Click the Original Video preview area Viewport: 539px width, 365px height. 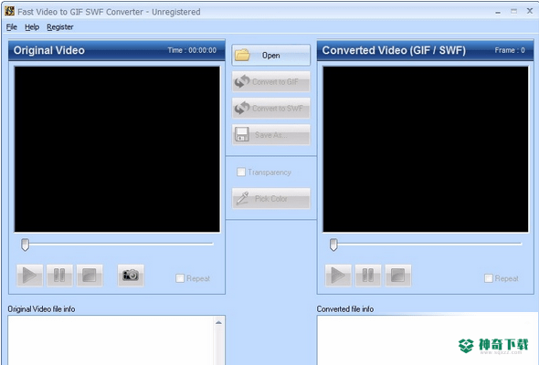click(117, 149)
